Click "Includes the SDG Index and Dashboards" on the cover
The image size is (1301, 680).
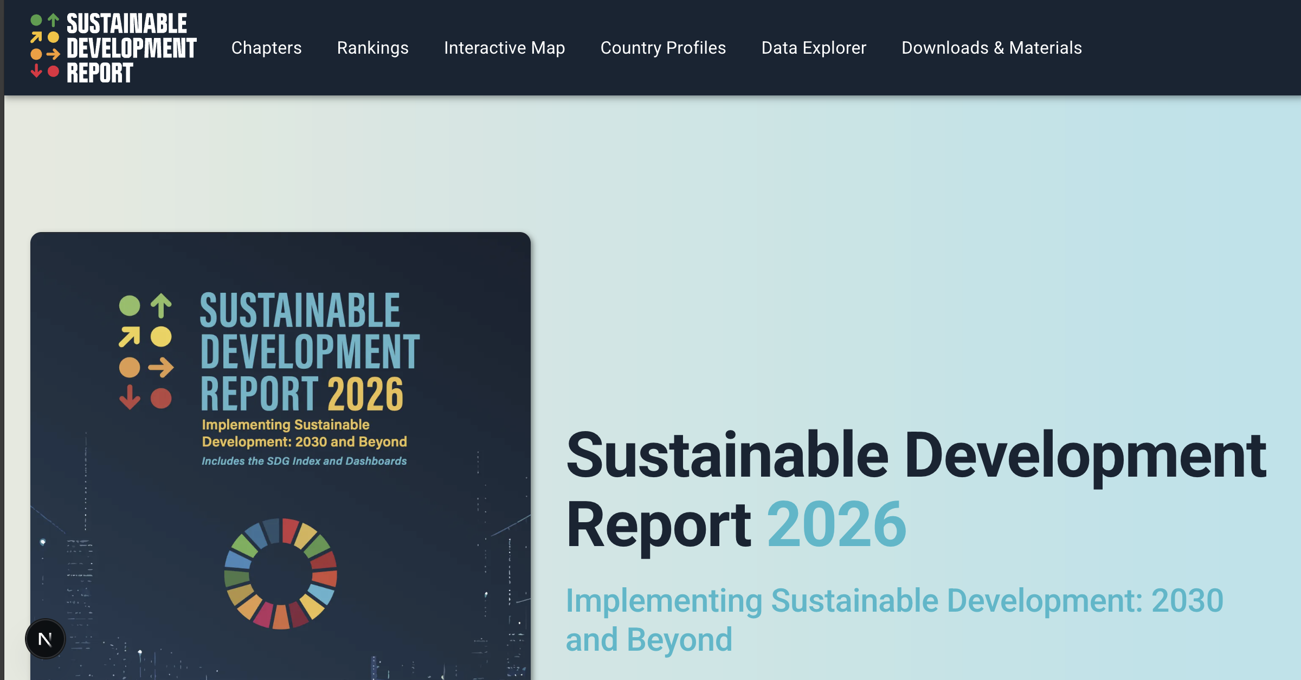pos(304,461)
